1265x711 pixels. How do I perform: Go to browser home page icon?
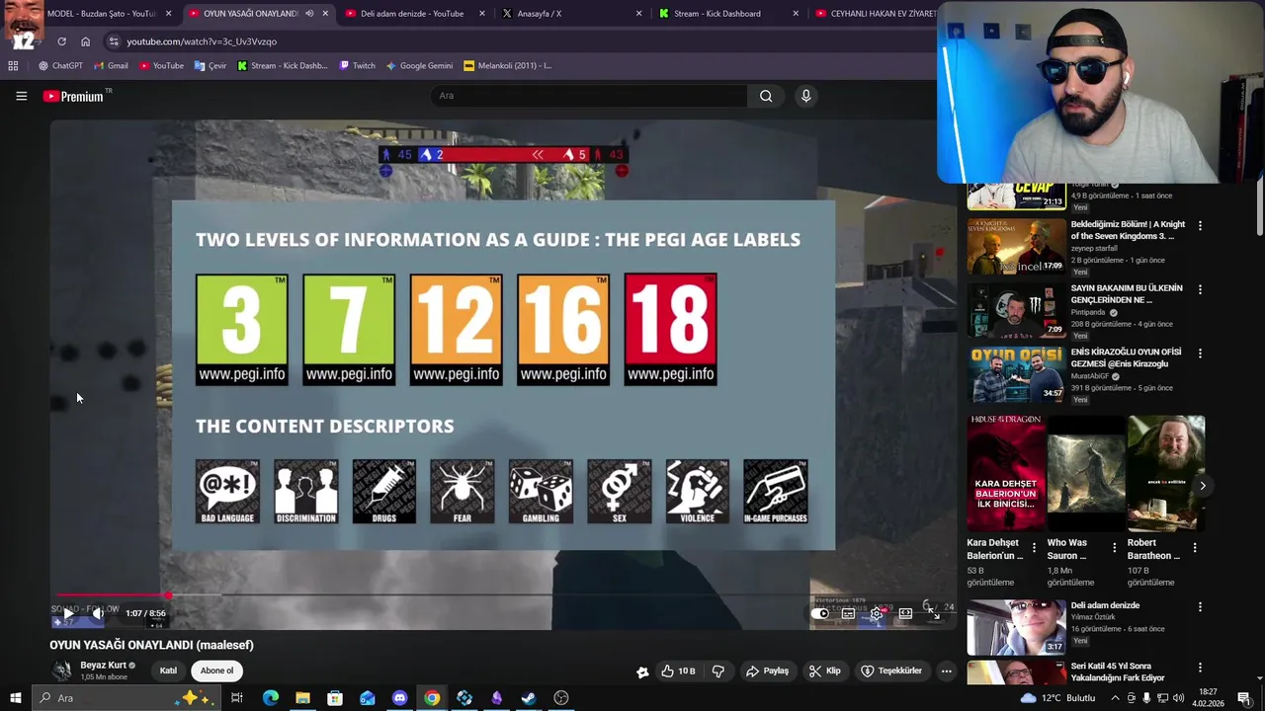tap(85, 41)
